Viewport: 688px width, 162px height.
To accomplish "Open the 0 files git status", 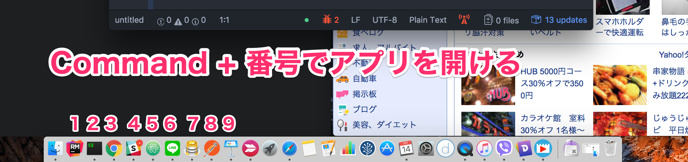I will [501, 20].
